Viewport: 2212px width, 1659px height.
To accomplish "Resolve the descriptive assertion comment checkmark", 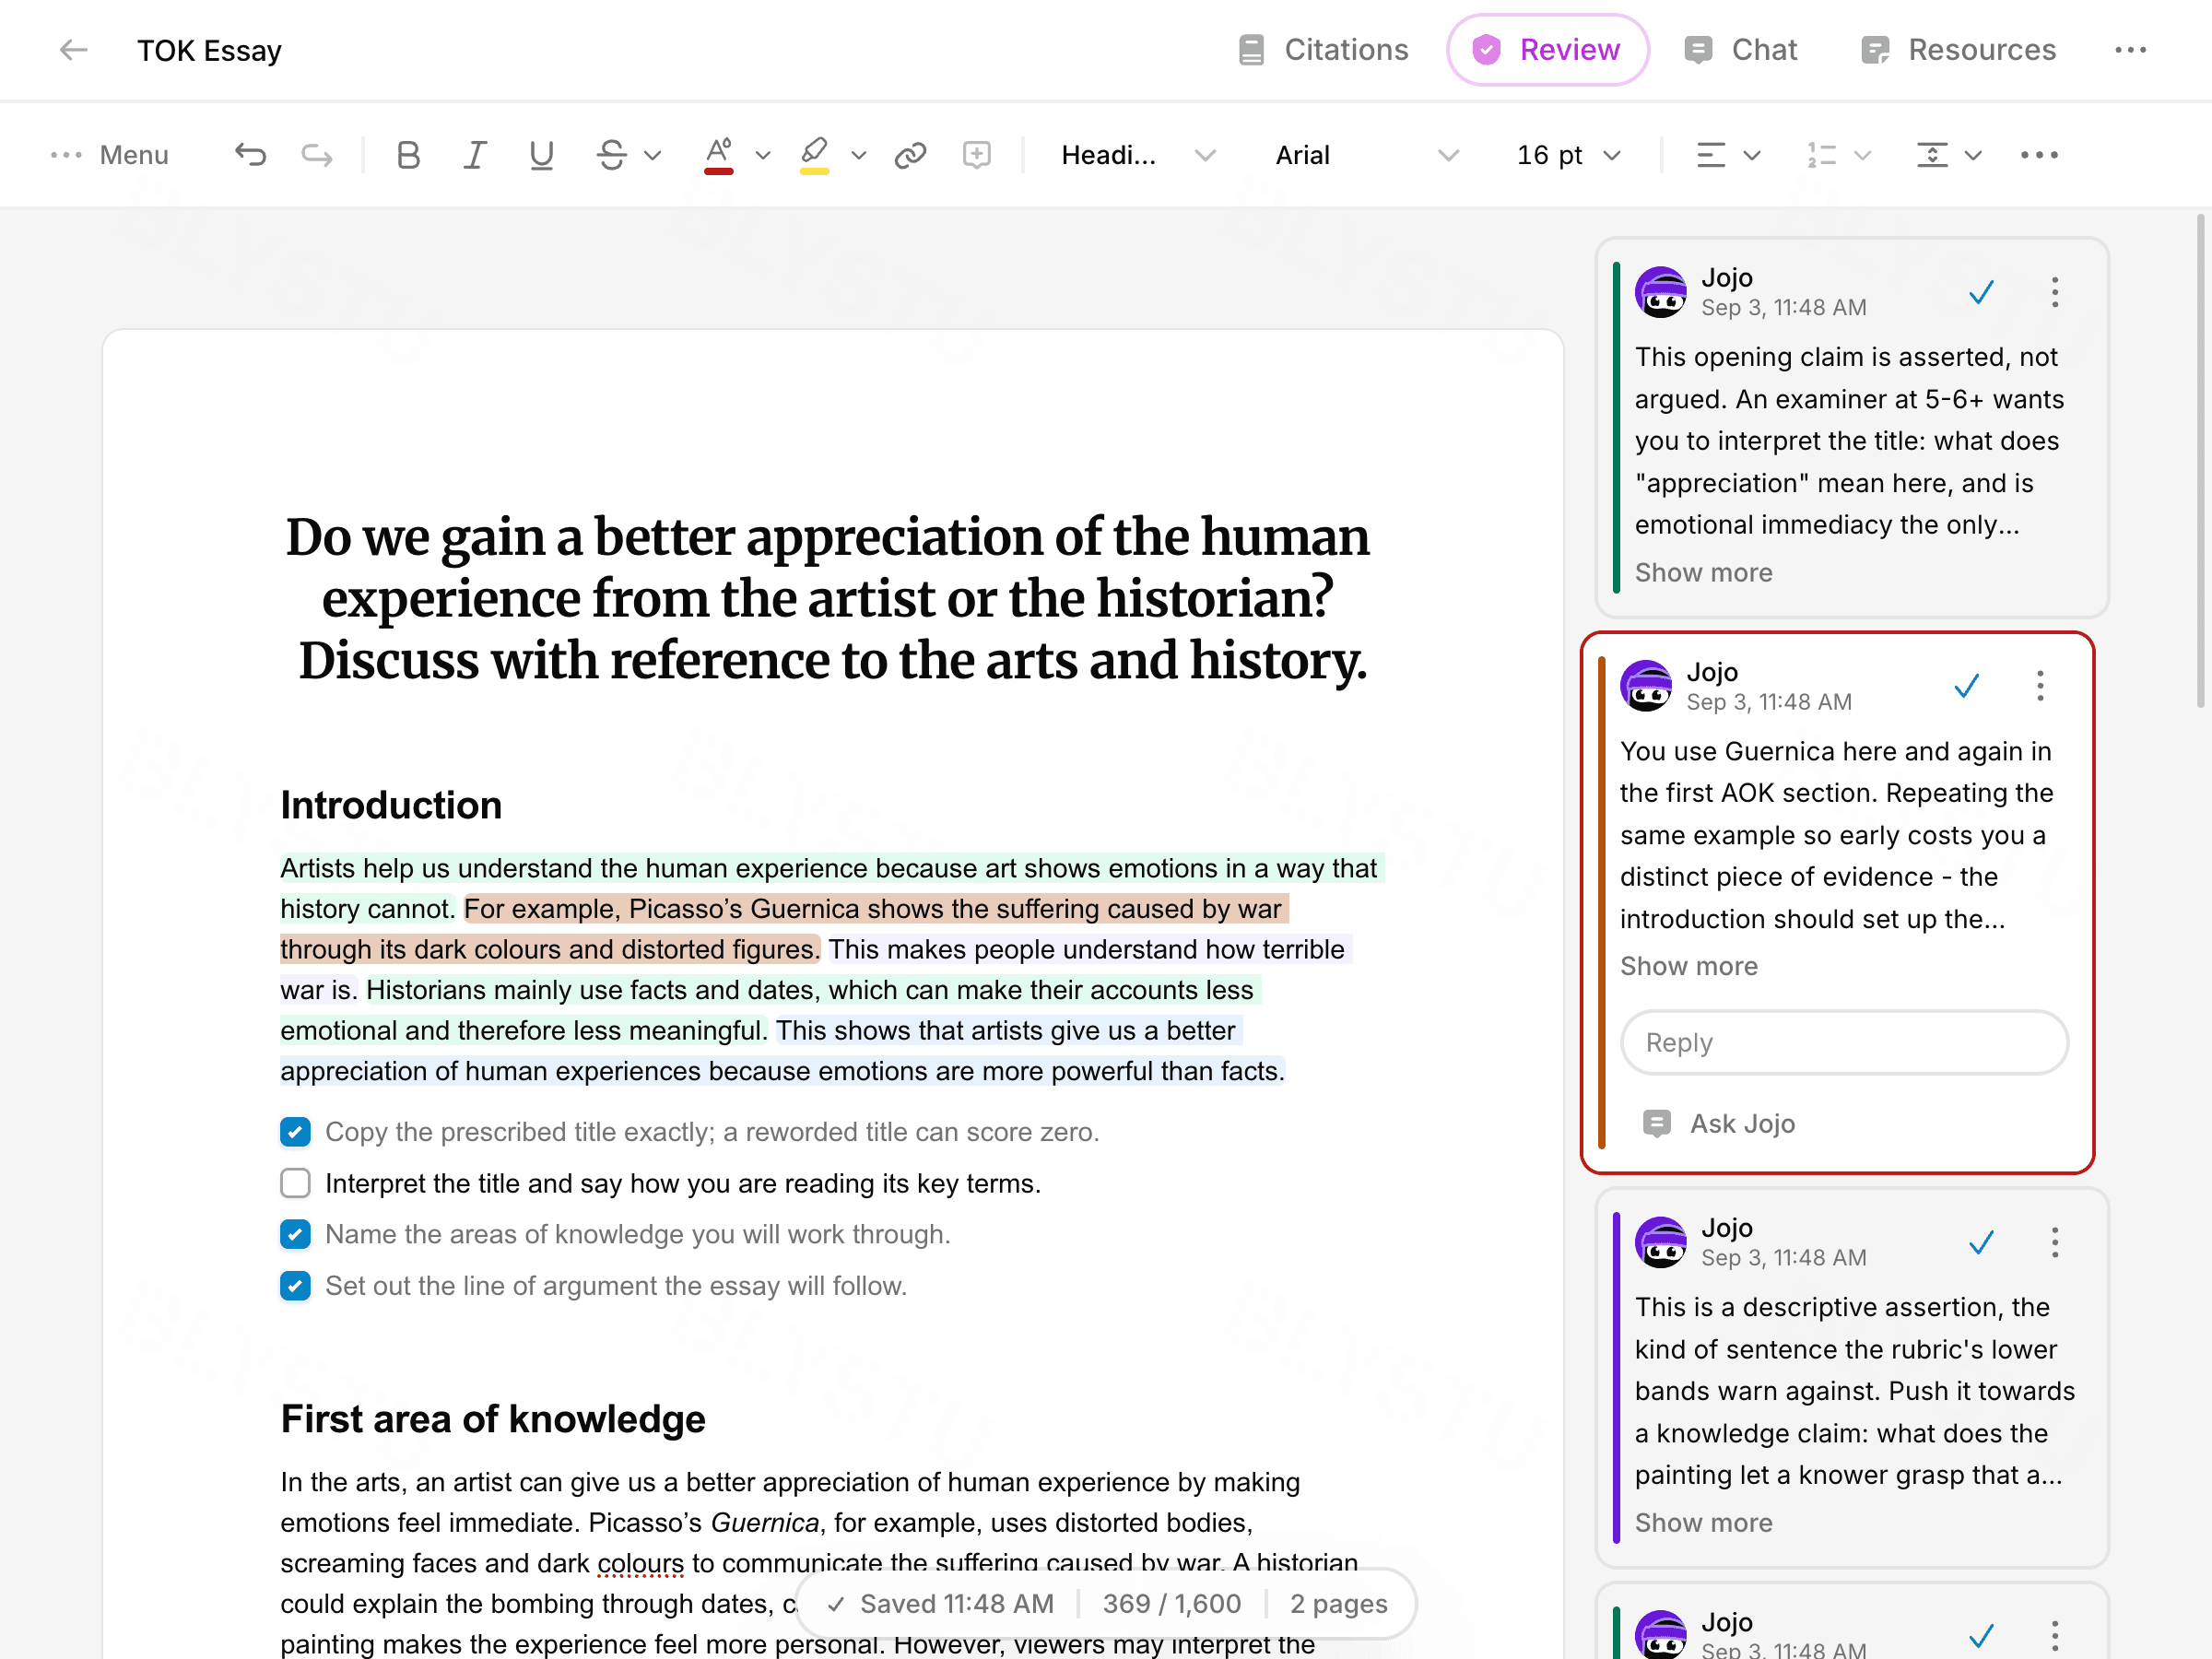I will [x=1981, y=1243].
